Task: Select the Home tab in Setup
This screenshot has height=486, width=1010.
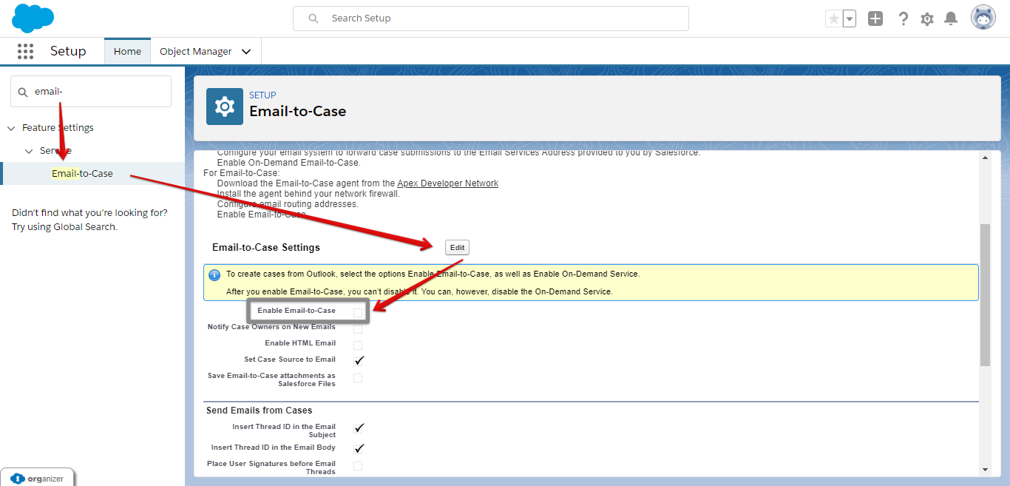Action: tap(127, 51)
